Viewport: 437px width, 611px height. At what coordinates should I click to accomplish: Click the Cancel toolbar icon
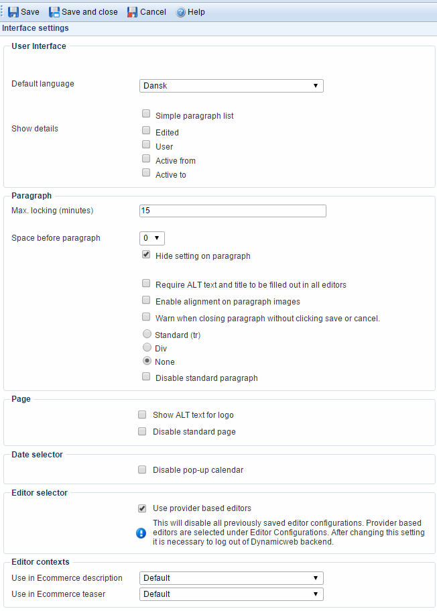point(133,12)
